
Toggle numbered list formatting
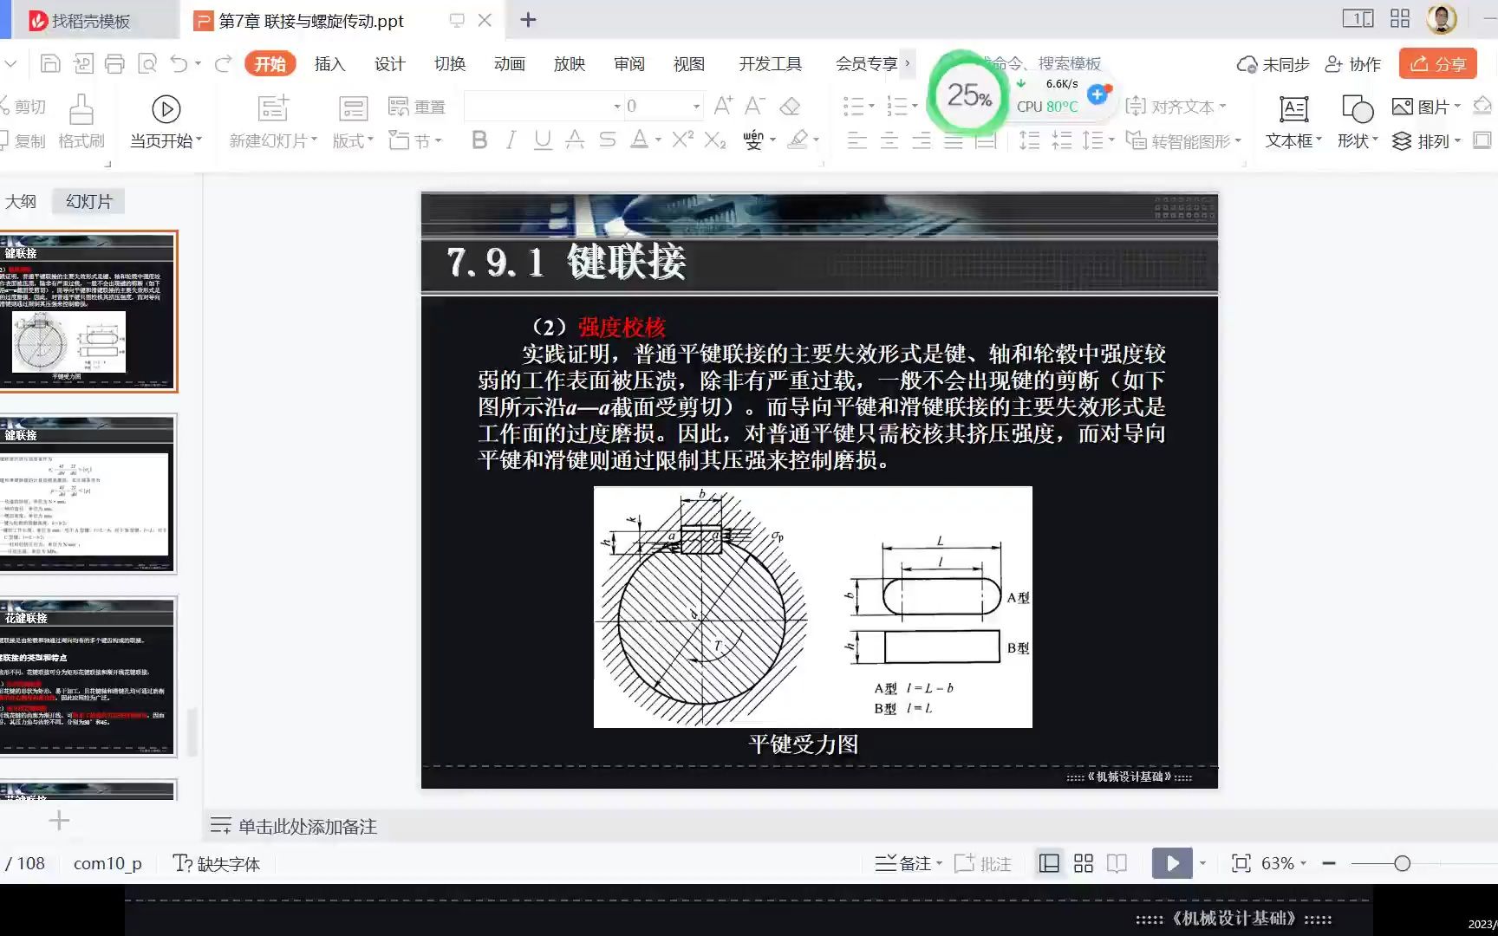coord(897,106)
